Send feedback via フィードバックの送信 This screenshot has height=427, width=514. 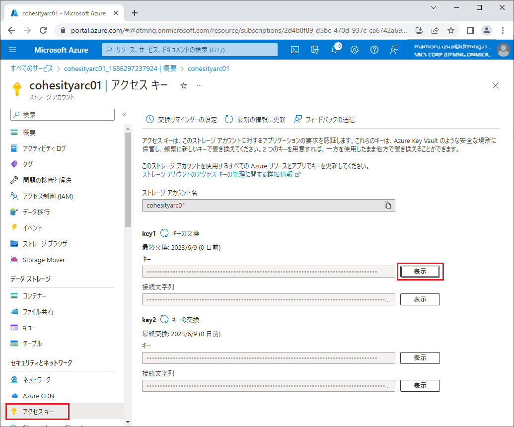[x=324, y=120]
